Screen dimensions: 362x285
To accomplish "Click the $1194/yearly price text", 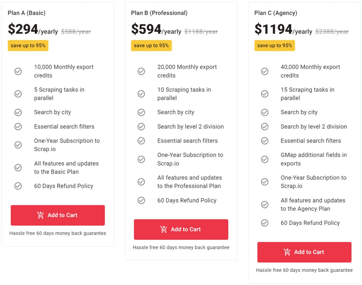I will (x=284, y=30).
